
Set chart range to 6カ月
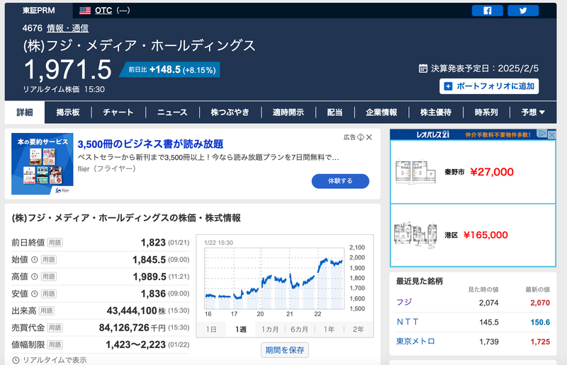[299, 329]
